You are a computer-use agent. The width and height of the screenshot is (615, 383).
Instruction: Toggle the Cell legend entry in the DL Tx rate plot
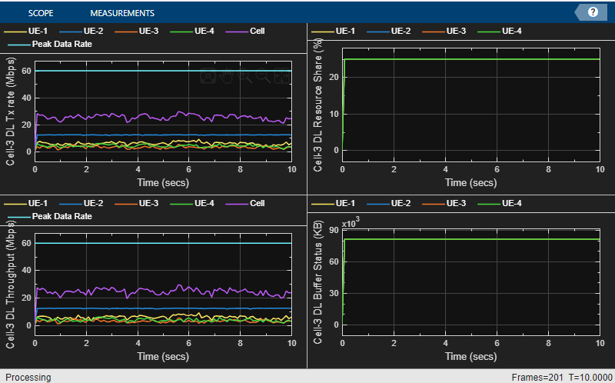point(257,31)
